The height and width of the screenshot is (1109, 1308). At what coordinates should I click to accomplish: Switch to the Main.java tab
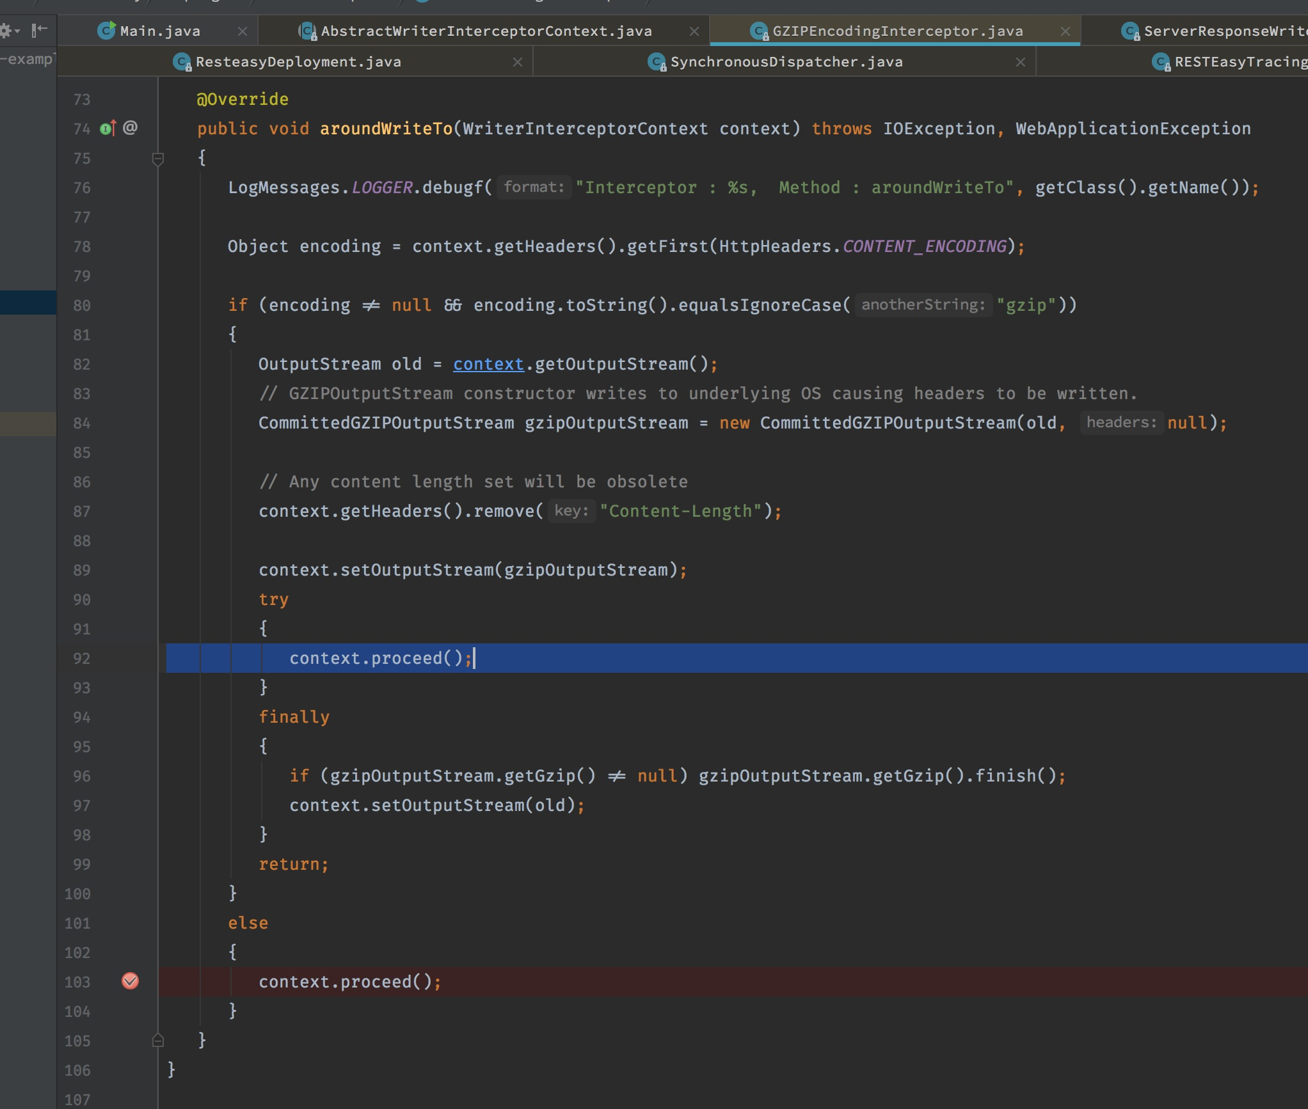160,31
